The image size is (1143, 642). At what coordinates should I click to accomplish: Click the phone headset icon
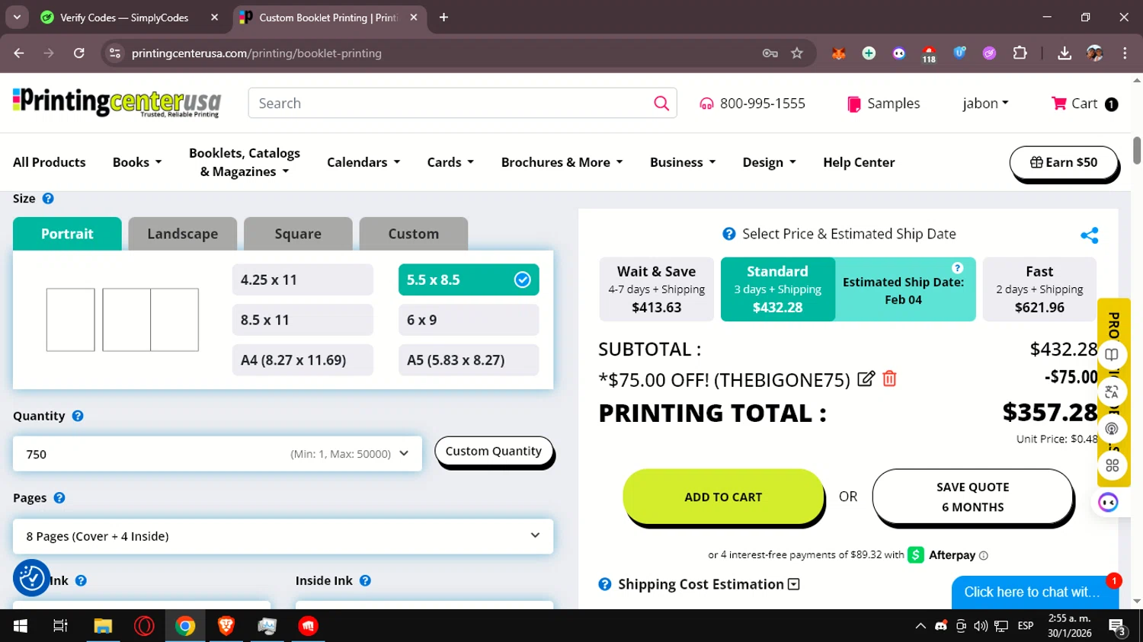pos(706,104)
